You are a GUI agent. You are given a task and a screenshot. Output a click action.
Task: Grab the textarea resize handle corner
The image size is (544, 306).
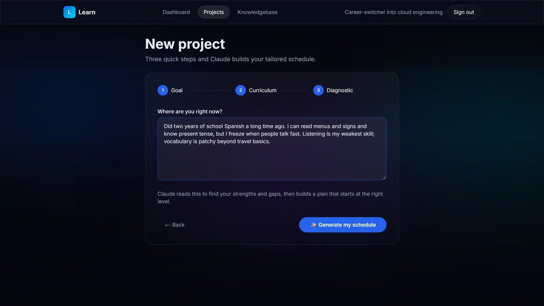coord(384,178)
